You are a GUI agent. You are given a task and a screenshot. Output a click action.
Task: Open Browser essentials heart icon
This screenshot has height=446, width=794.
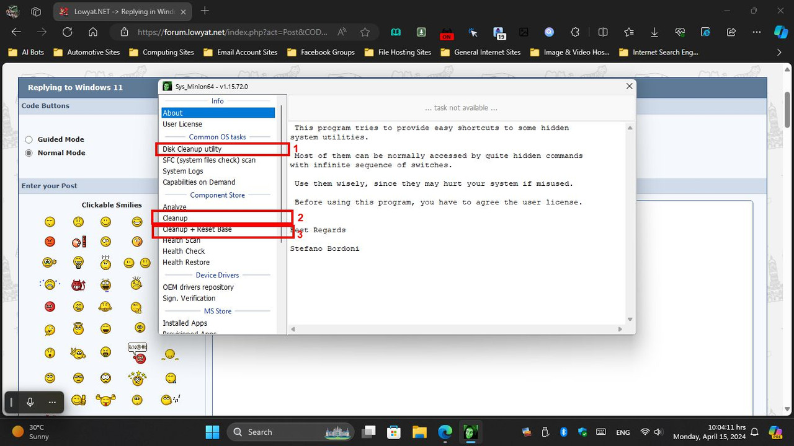pos(680,32)
